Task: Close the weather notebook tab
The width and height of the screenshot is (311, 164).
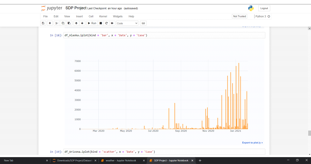Action: [x=144, y=161]
